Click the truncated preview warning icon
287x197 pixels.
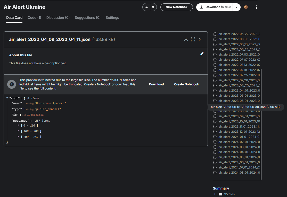12,84
